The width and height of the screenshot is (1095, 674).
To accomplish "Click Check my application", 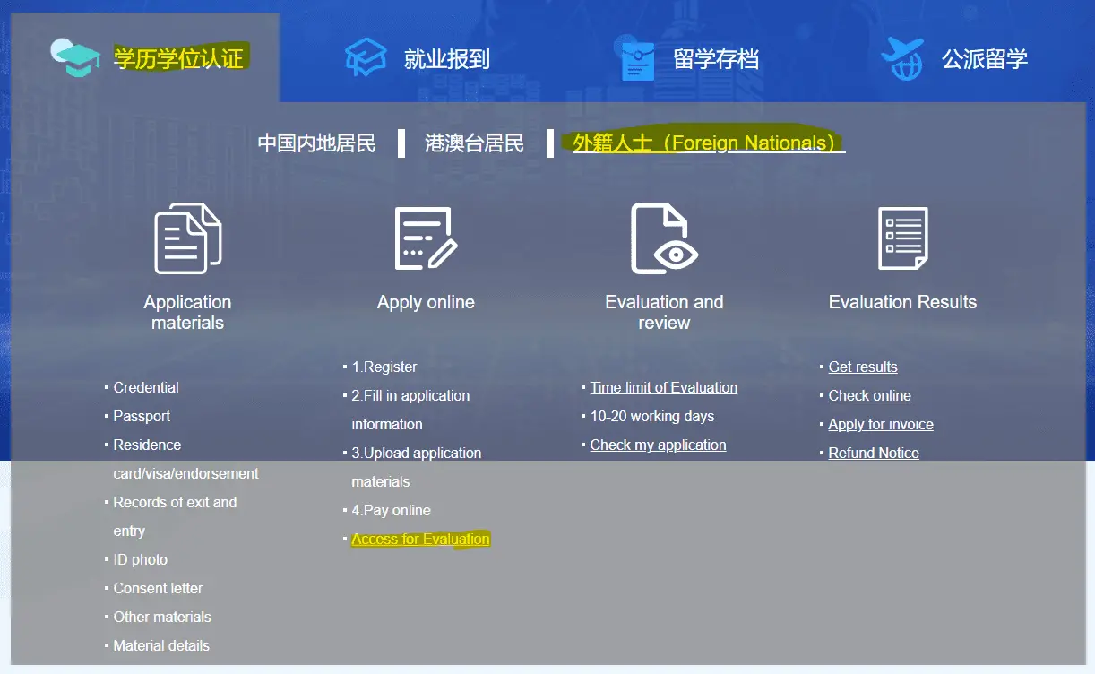I will 658,445.
